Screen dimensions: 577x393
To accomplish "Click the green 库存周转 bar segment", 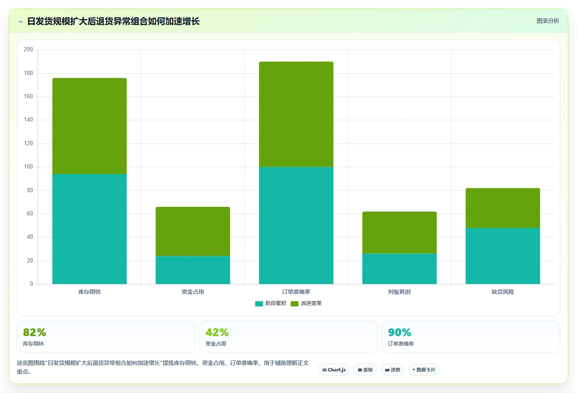I will (x=89, y=126).
